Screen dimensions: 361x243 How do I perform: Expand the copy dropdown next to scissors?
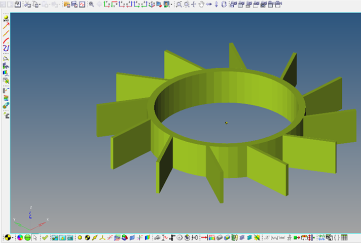39,5
